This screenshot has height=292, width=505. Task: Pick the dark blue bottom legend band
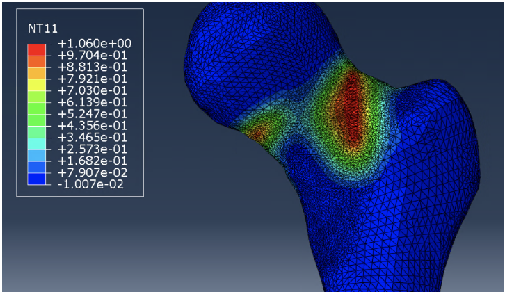(x=37, y=178)
